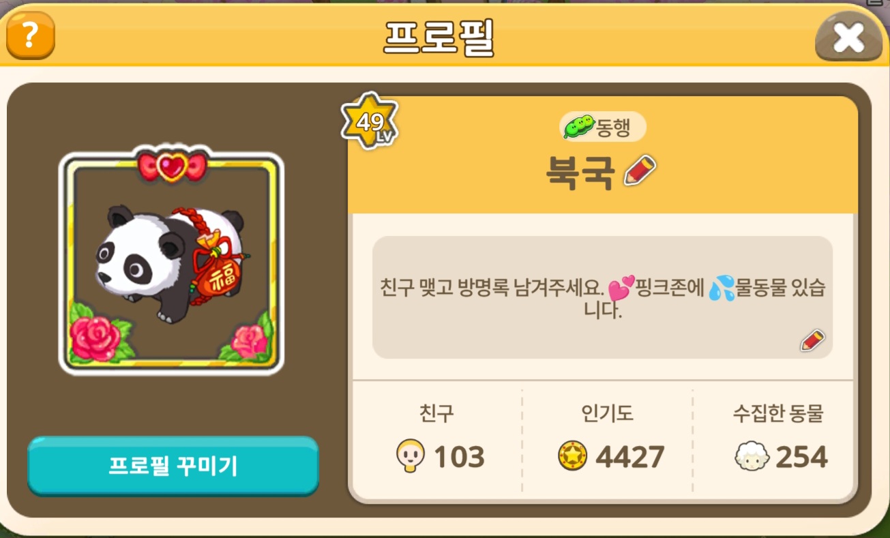Tap the level 49 star badge

point(369,122)
